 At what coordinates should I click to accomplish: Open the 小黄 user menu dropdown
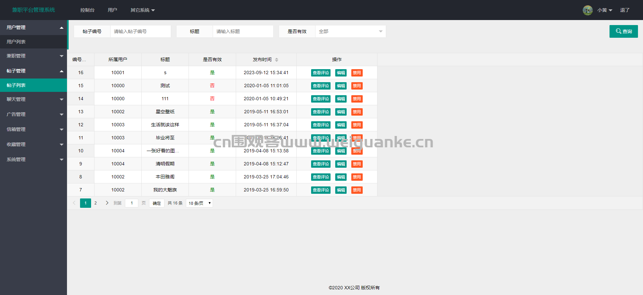[x=604, y=10]
